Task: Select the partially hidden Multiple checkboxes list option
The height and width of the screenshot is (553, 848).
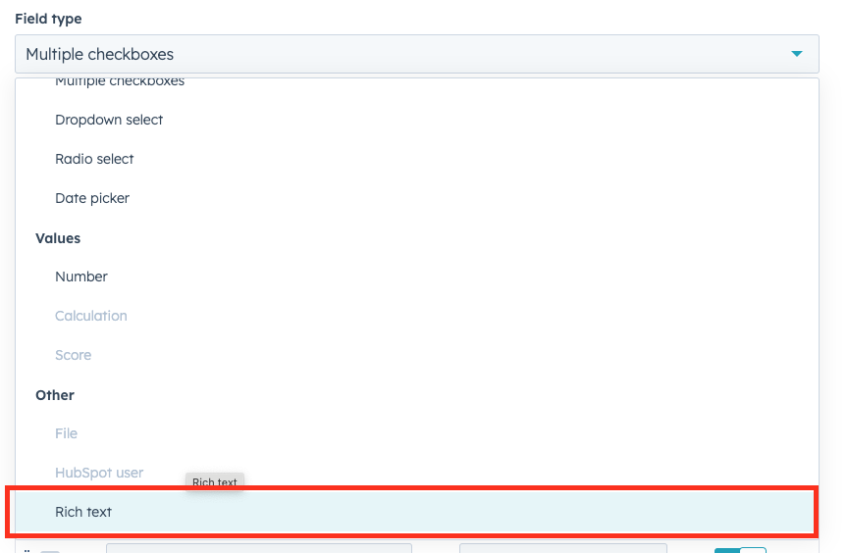Action: click(x=120, y=83)
